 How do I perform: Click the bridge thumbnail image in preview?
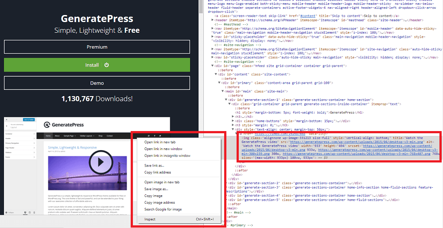(87, 173)
